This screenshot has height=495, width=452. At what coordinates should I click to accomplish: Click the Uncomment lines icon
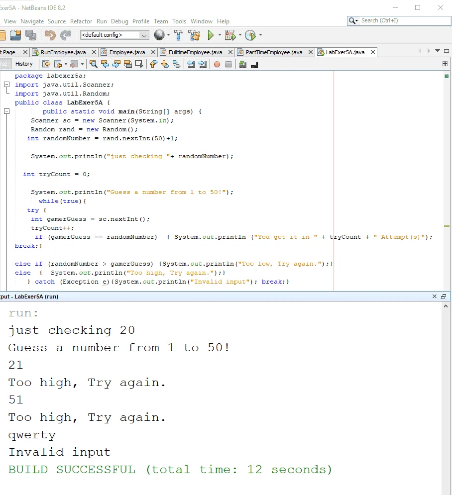coord(254,64)
